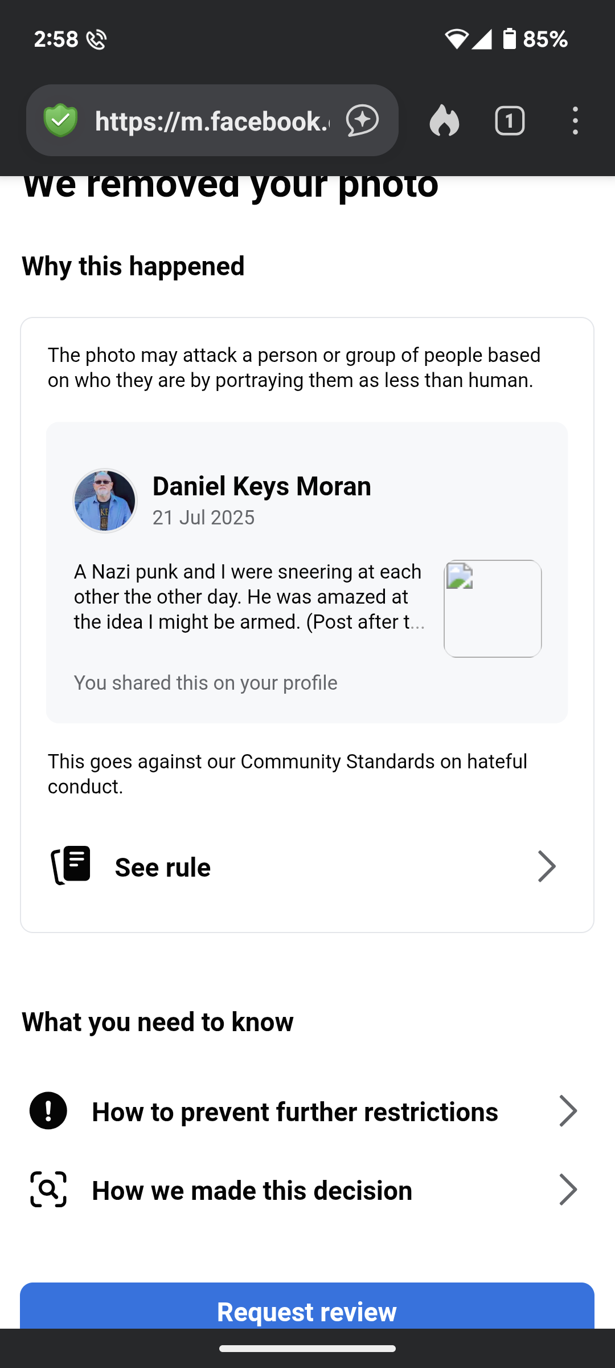This screenshot has height=1368, width=615.
Task: Open the Duck.ai chat icon
Action: 362,121
